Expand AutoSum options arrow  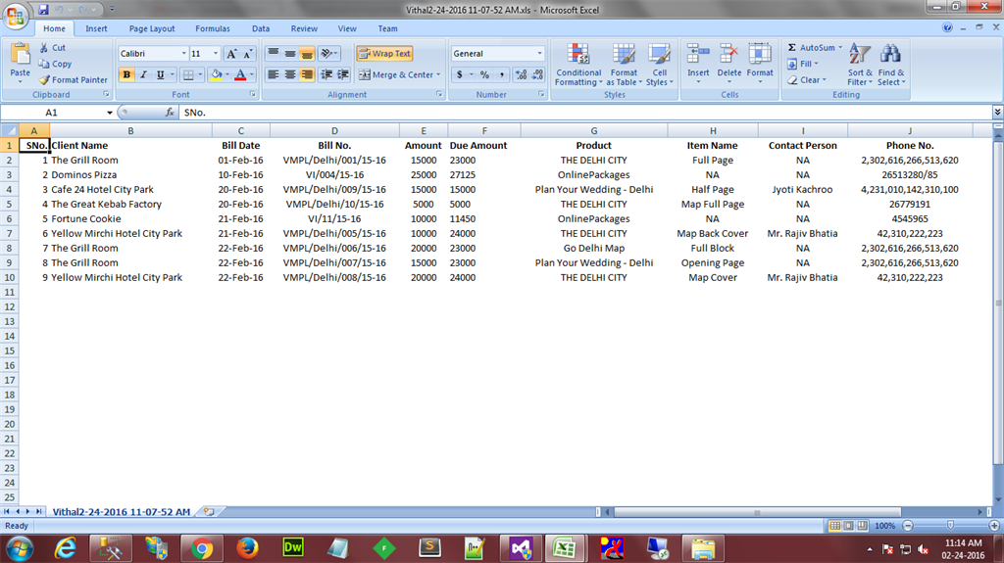pyautogui.click(x=840, y=47)
